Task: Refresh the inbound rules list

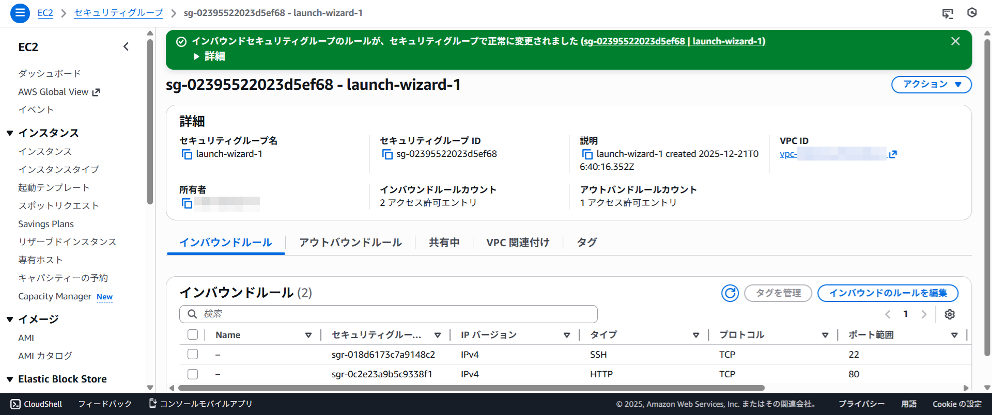Action: [730, 293]
